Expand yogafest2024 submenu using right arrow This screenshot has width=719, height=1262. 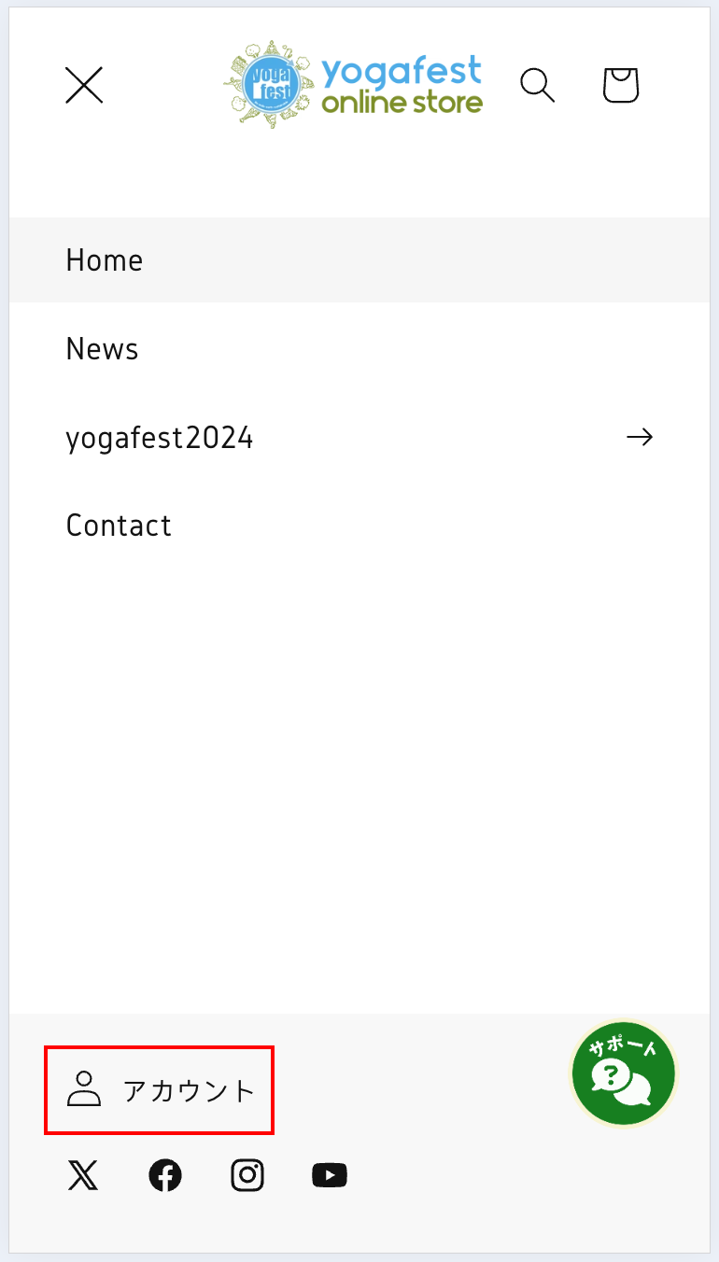click(x=640, y=437)
